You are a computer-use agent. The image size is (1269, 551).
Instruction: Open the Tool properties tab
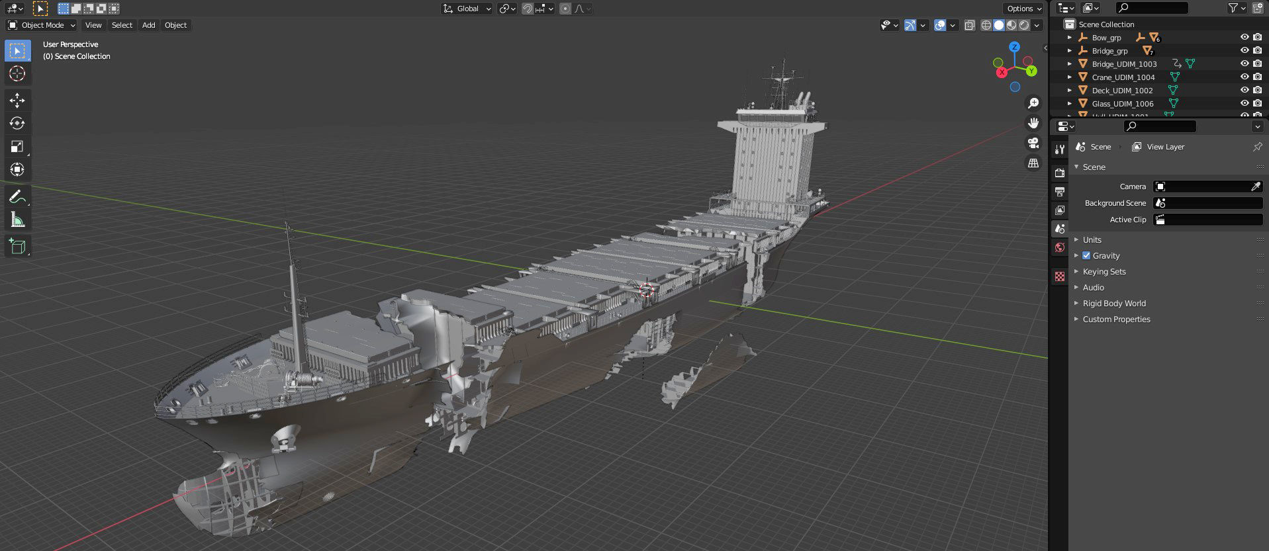point(1060,149)
